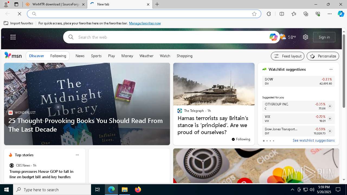Open a new tab with plus button
347x195 pixels.
pos(157,4)
